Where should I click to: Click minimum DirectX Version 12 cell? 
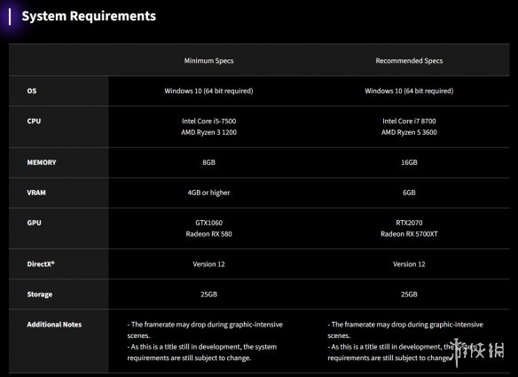pyautogui.click(x=208, y=264)
